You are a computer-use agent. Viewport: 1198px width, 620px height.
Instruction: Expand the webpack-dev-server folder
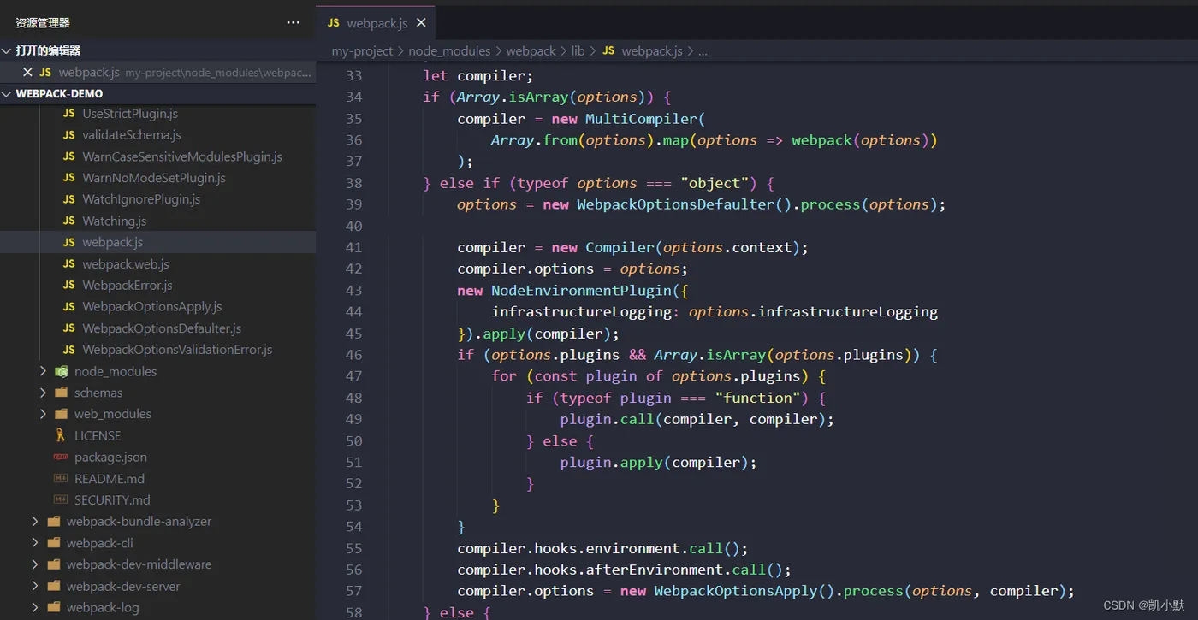[x=35, y=587]
